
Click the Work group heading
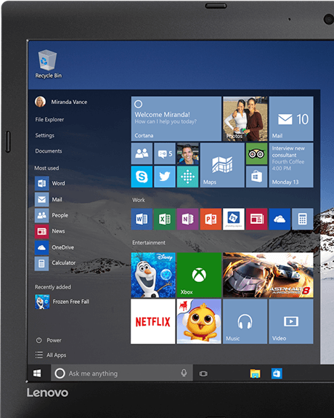(x=139, y=200)
